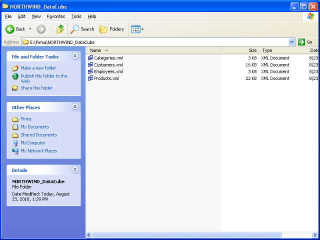Open the Views dropdown arrow

point(142,29)
